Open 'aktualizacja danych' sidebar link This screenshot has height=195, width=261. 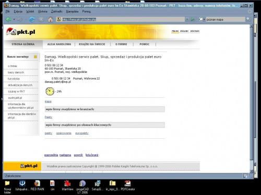pos(20,85)
